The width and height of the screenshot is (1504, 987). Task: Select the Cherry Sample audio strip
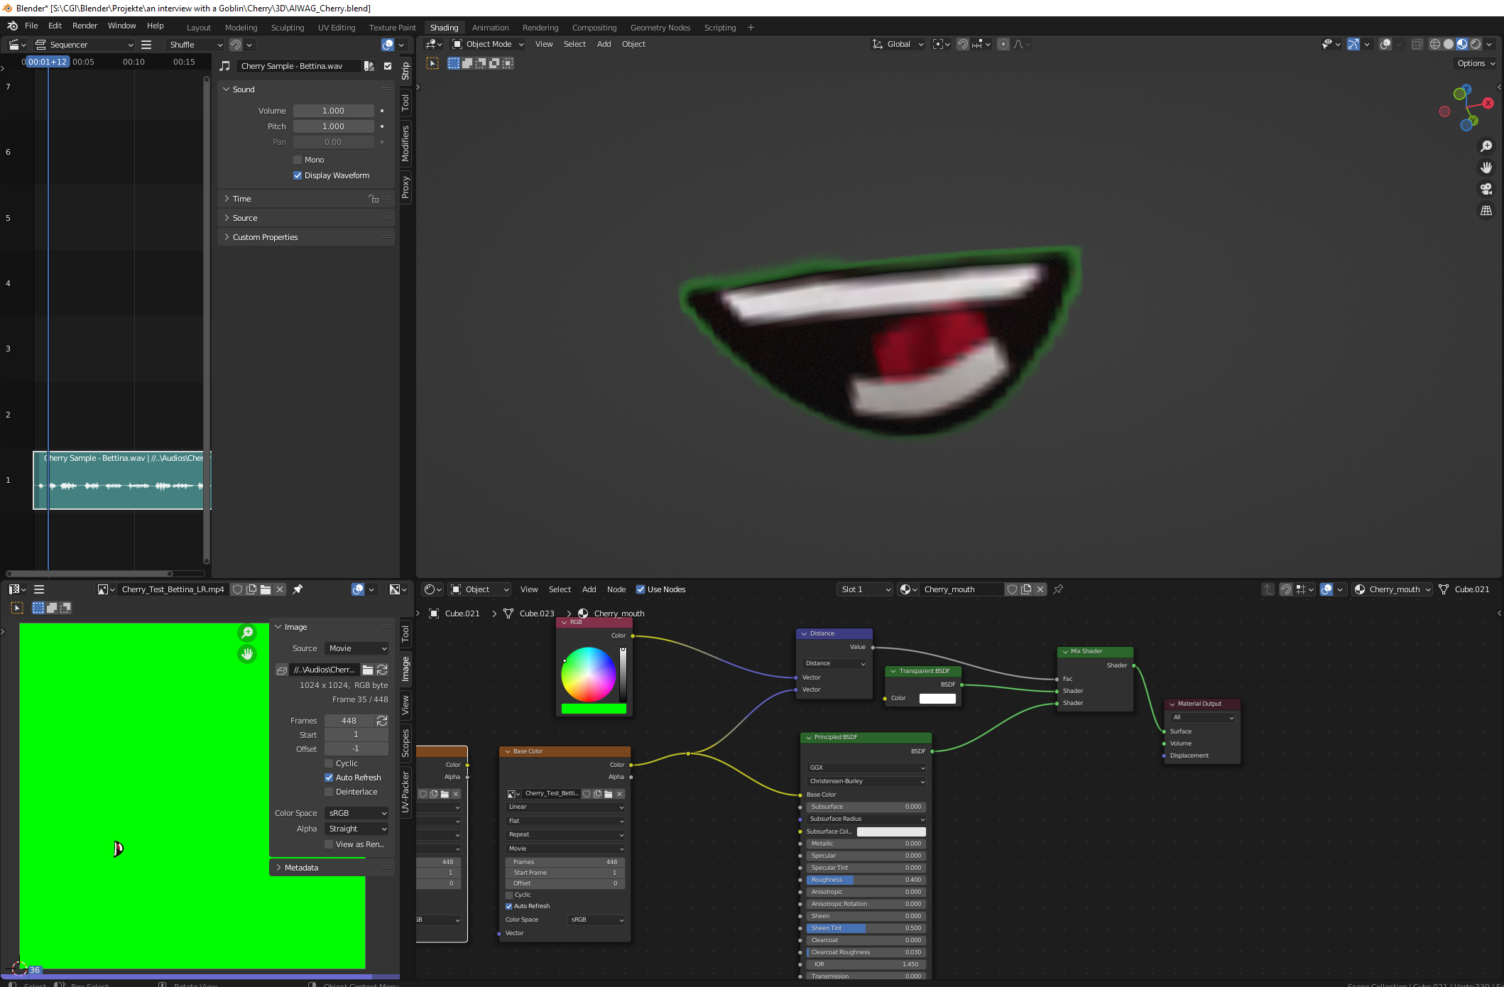(x=121, y=481)
